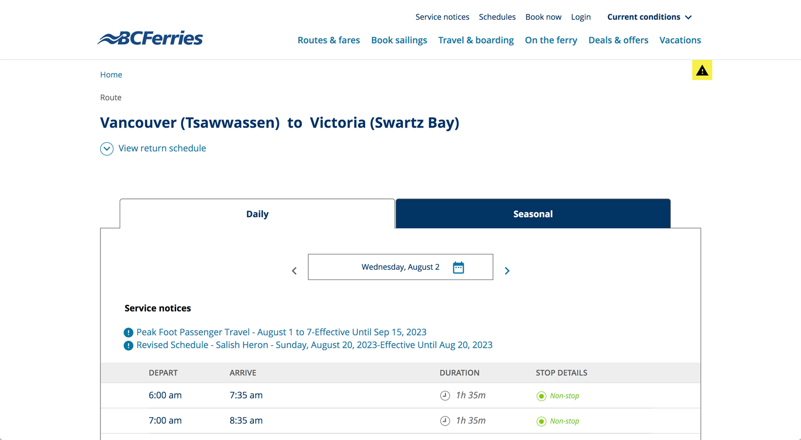The height and width of the screenshot is (440, 801).
Task: Click the Service notices heading
Action: [158, 308]
